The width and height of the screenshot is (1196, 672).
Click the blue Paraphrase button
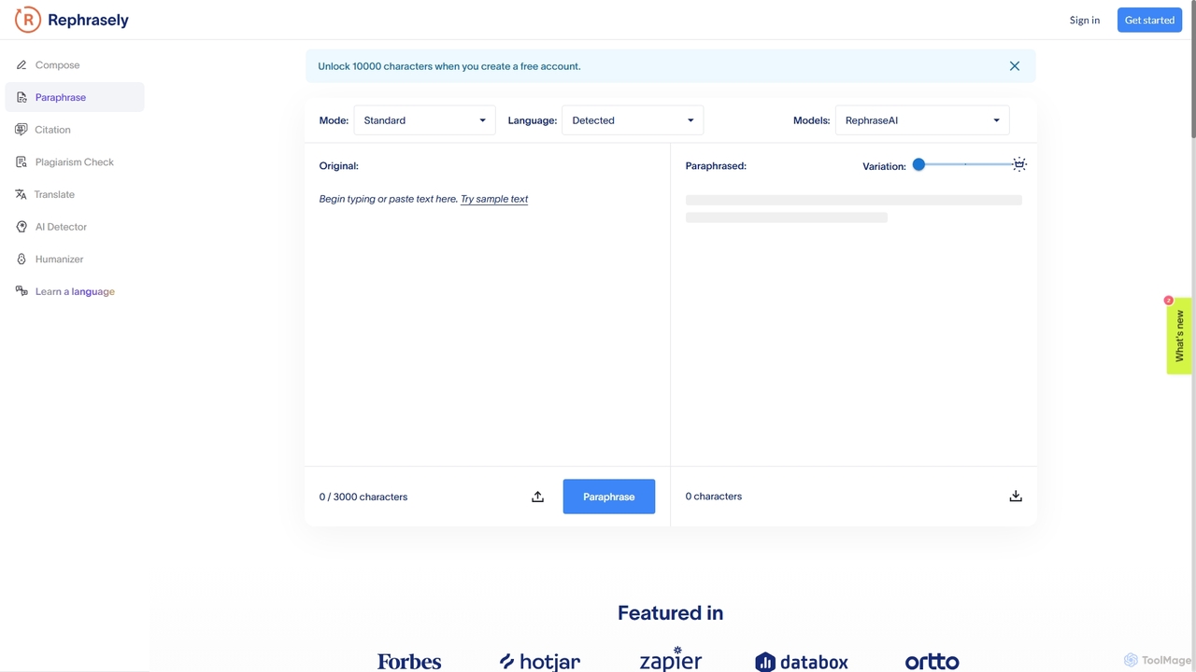click(x=609, y=497)
